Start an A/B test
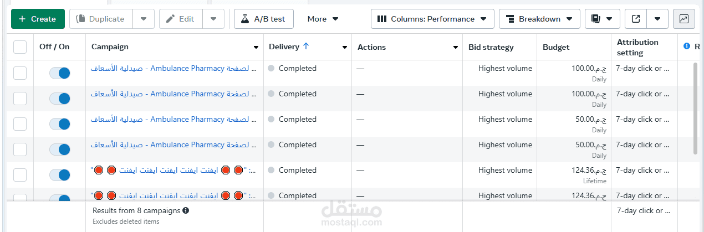Screen dimensions: 704x232 (x=263, y=19)
